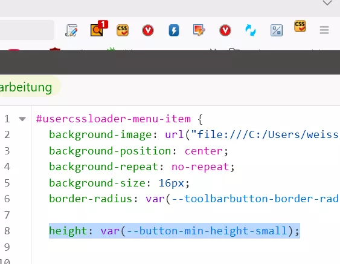Viewport: 340px width, 264px height.
Task: Click the 'center' value of background-position
Action: coord(204,151)
